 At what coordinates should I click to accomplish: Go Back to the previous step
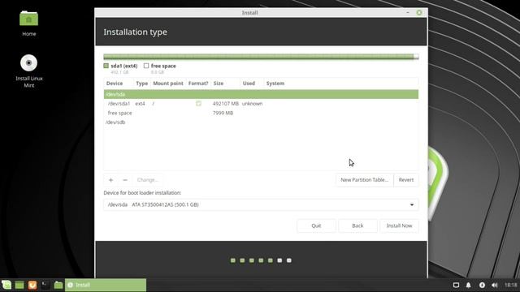click(x=357, y=225)
